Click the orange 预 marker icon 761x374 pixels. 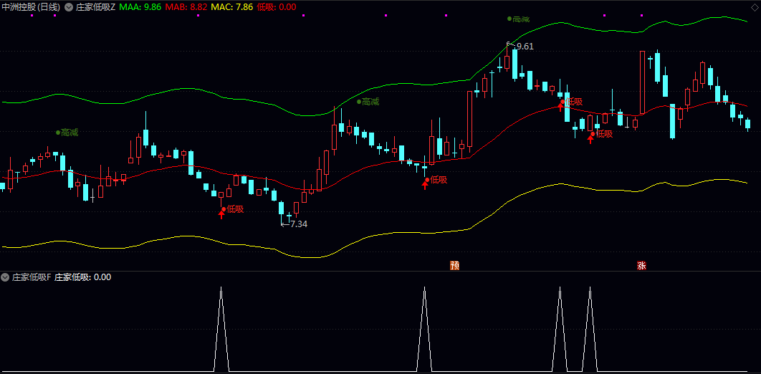(x=455, y=265)
